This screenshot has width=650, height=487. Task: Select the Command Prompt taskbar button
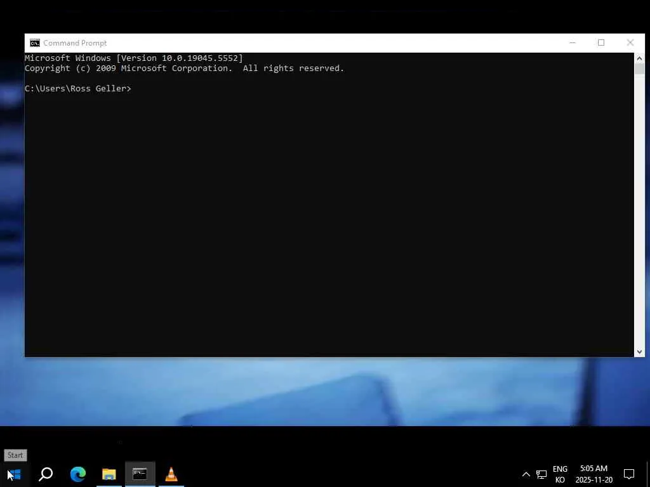coord(140,474)
